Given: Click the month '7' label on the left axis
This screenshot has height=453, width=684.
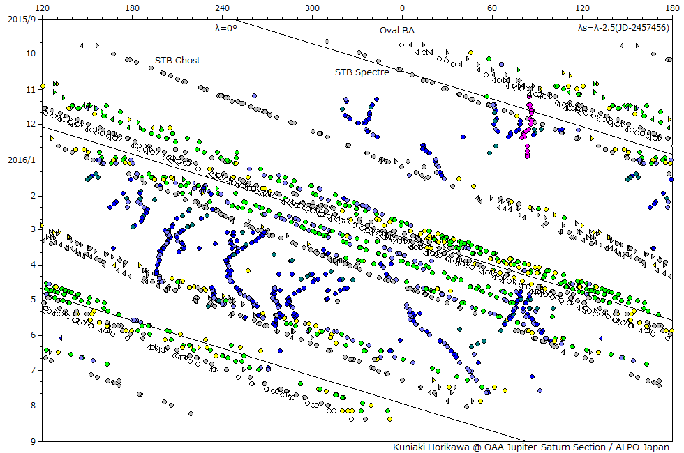Looking at the screenshot, I should pyautogui.click(x=34, y=370).
